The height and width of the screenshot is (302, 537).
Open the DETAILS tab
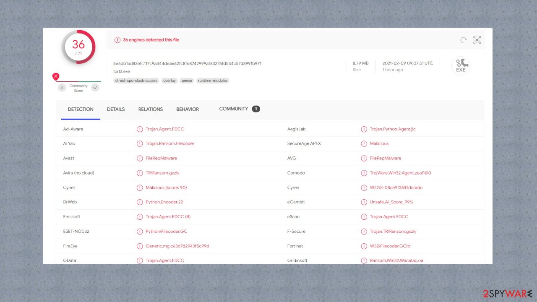[116, 109]
